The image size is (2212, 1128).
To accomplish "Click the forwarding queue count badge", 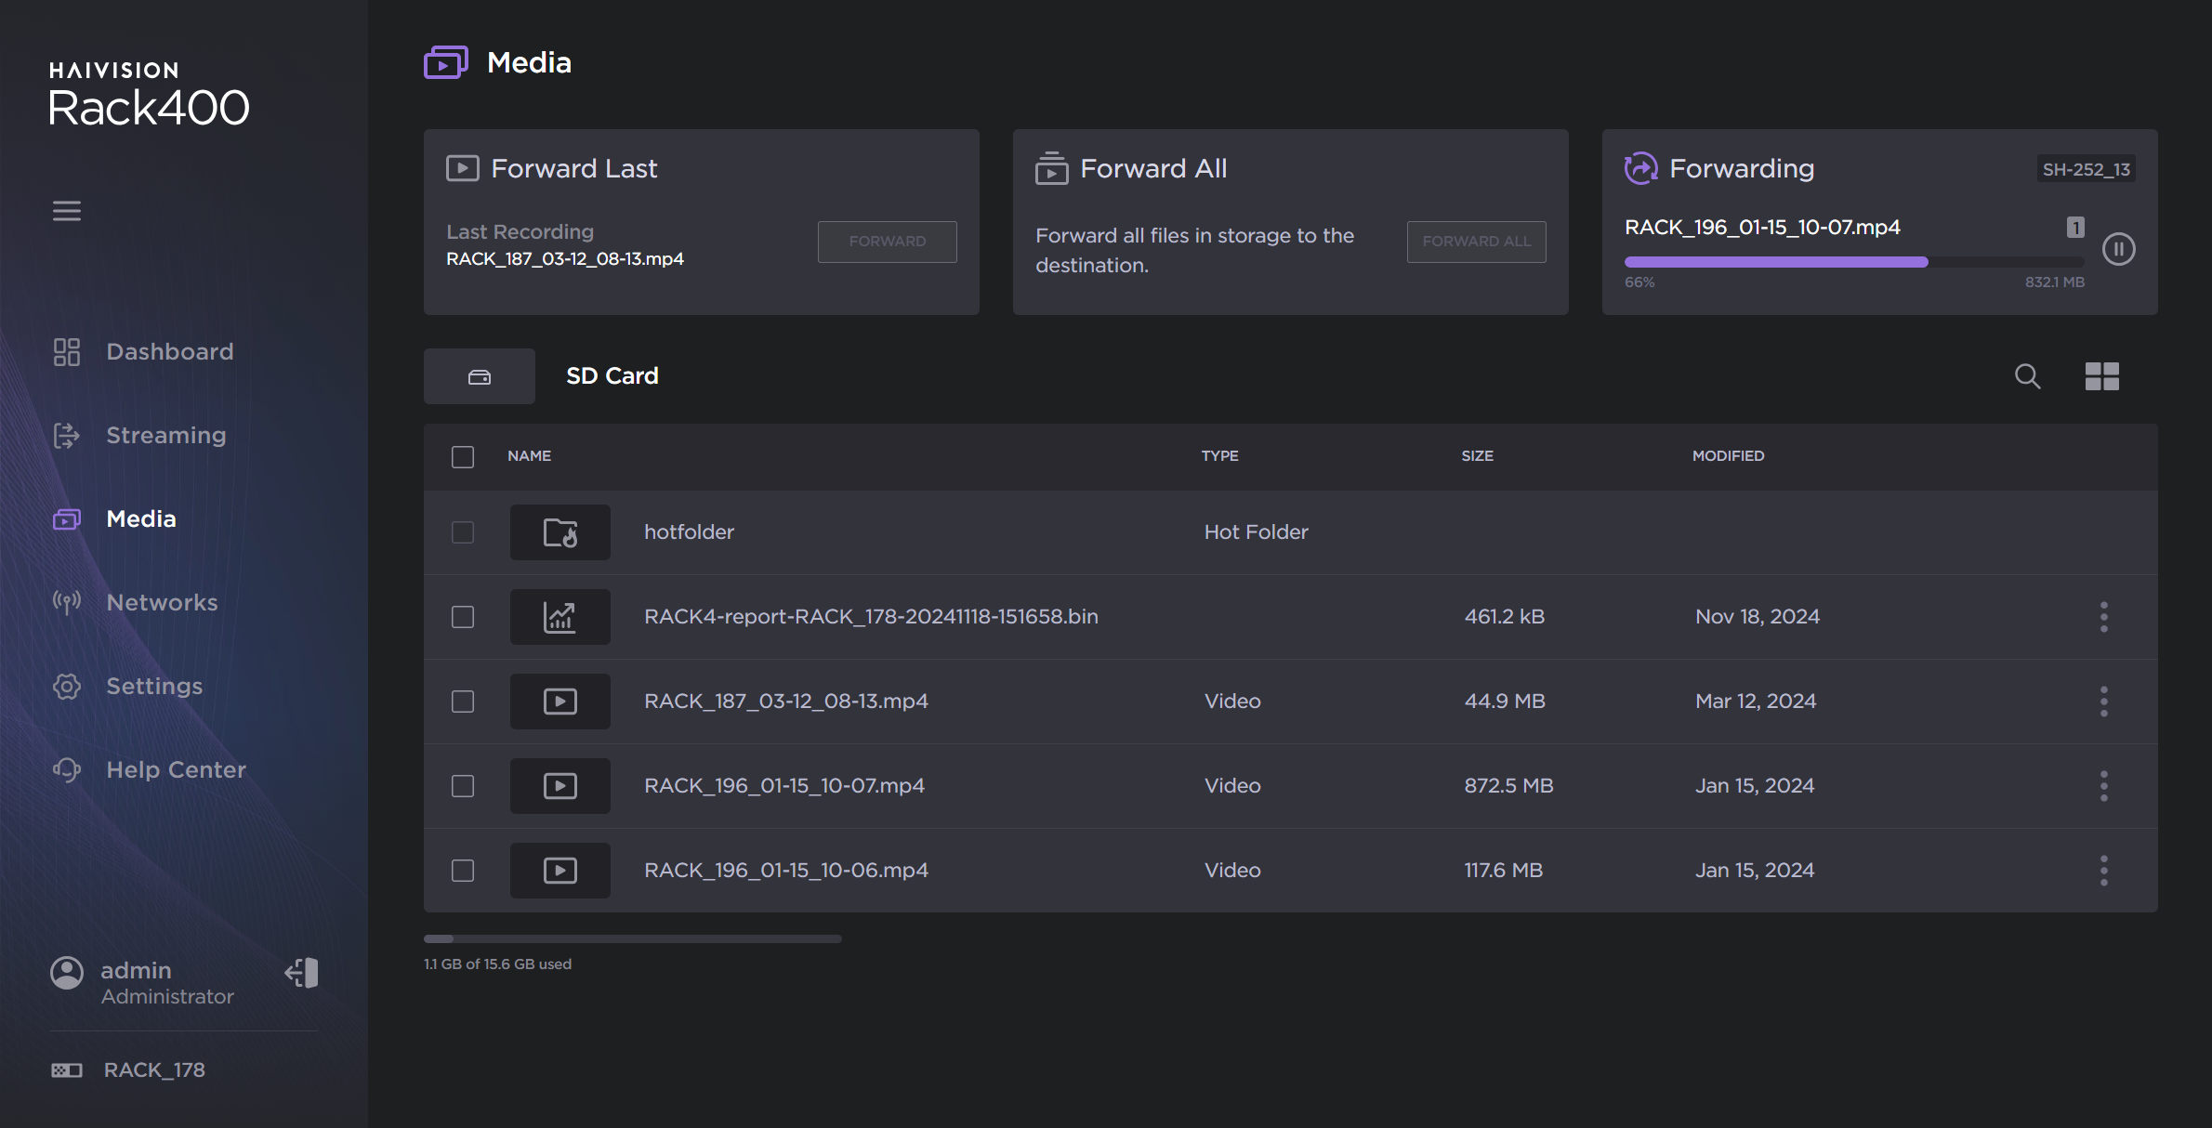I will (2075, 228).
